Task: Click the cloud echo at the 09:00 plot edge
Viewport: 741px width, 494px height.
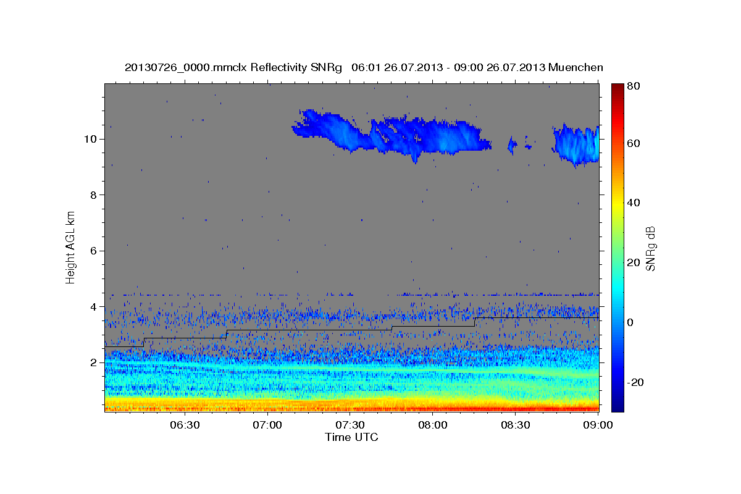Action: 576,145
